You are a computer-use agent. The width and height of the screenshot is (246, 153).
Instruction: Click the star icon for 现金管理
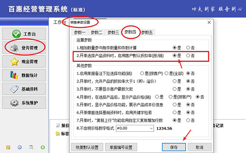click(x=14, y=62)
